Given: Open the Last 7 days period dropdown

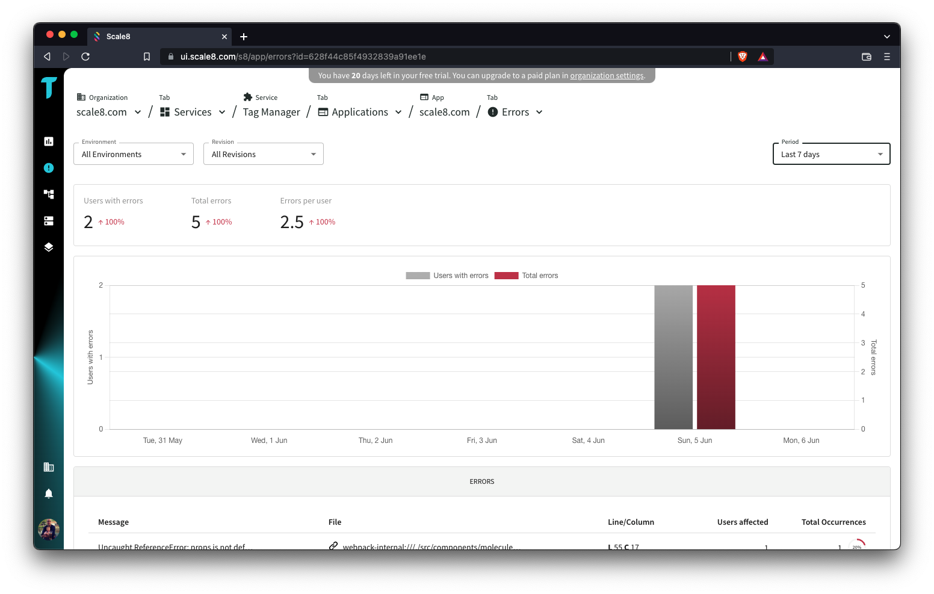Looking at the screenshot, I should pyautogui.click(x=831, y=153).
